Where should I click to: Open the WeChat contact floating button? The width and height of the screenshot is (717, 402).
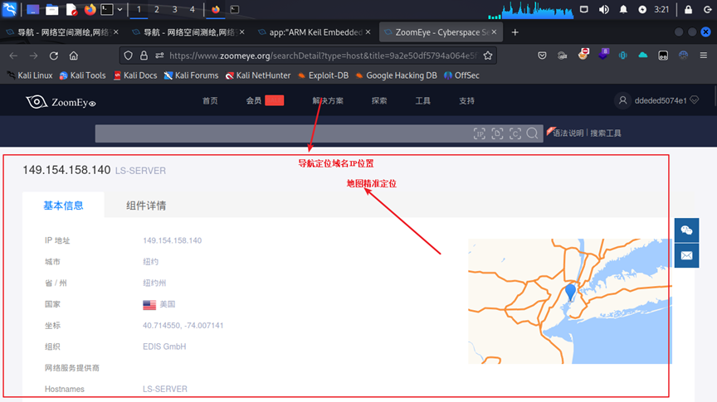click(x=686, y=230)
